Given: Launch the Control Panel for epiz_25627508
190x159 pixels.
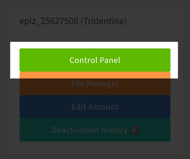Looking at the screenshot, I should point(95,60).
